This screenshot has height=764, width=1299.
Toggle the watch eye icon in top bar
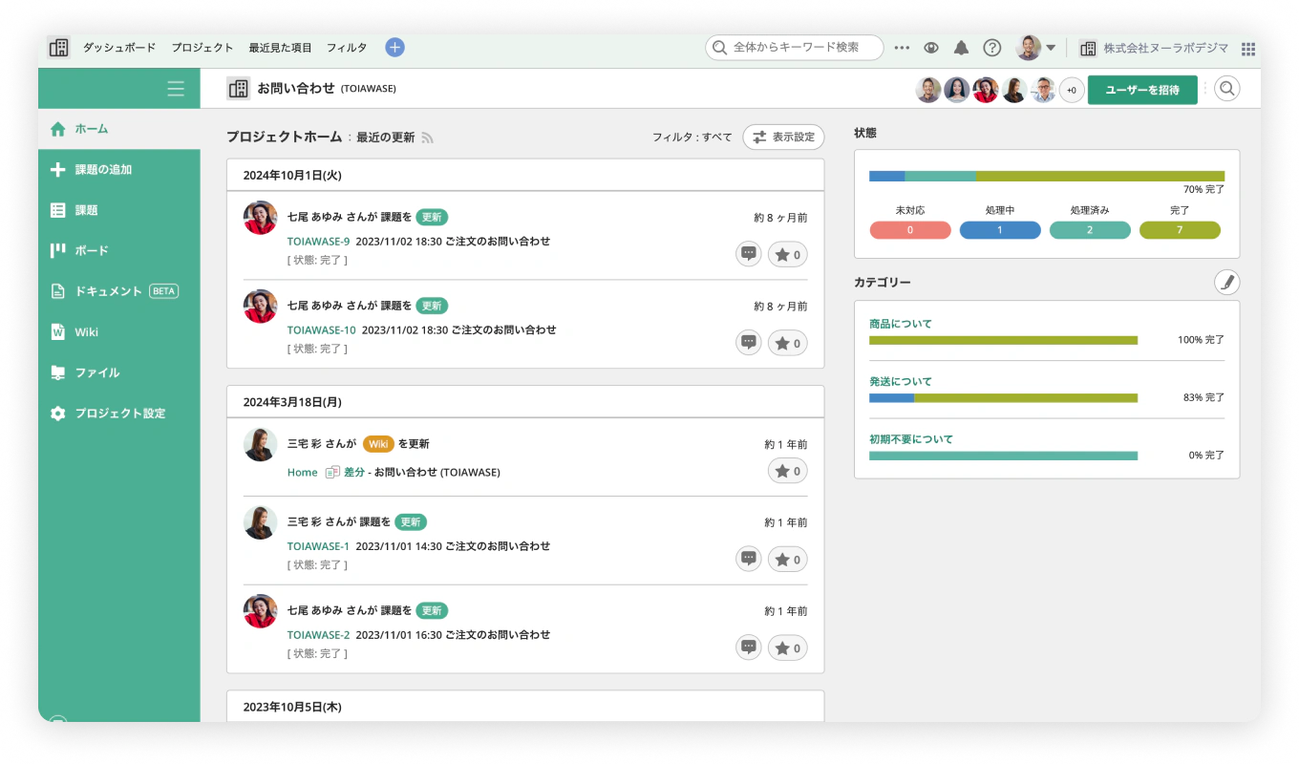point(930,47)
